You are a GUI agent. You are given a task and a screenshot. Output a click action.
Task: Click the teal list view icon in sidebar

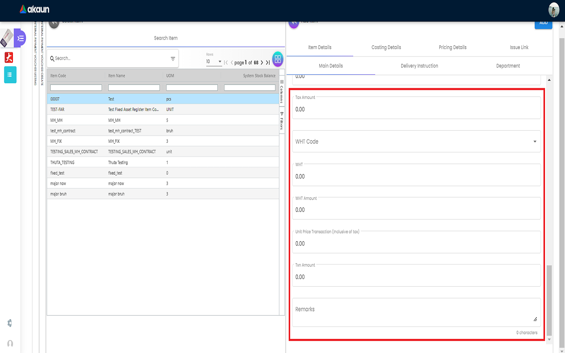tap(10, 75)
